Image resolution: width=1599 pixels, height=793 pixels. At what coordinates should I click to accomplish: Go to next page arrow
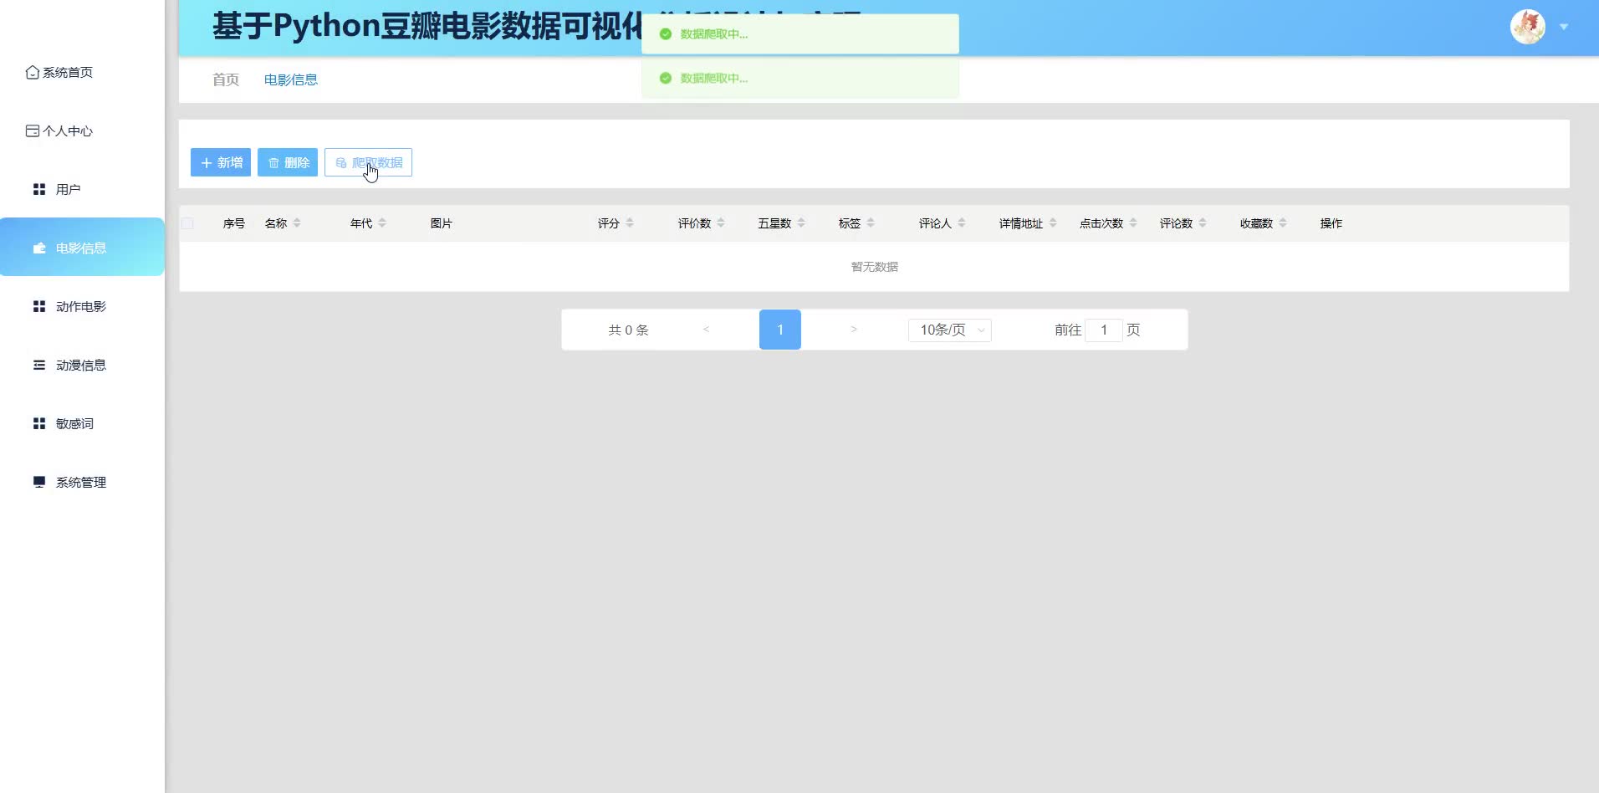pyautogui.click(x=854, y=330)
